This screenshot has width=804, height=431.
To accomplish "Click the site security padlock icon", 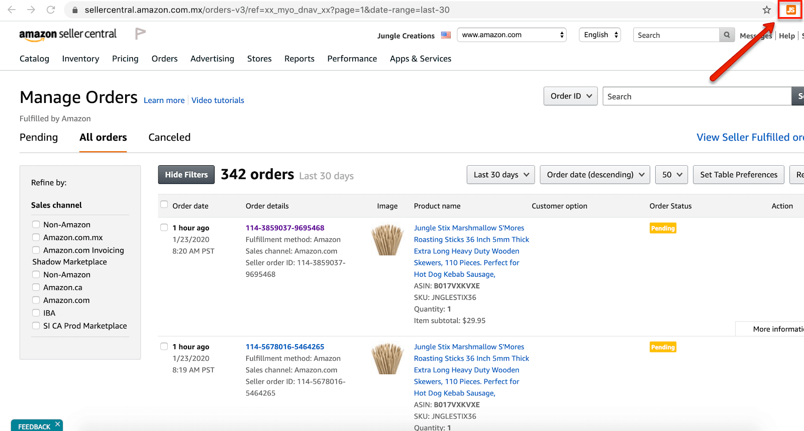I will [75, 10].
